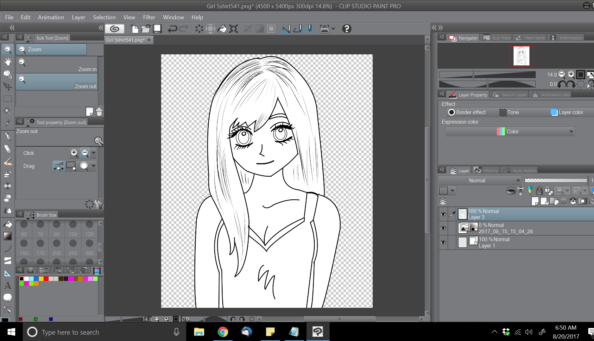Select the Zoom in sub tool

pos(57,65)
